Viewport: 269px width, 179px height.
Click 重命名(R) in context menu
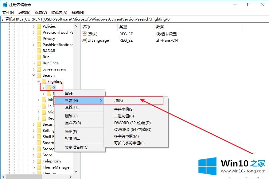[x=73, y=123]
